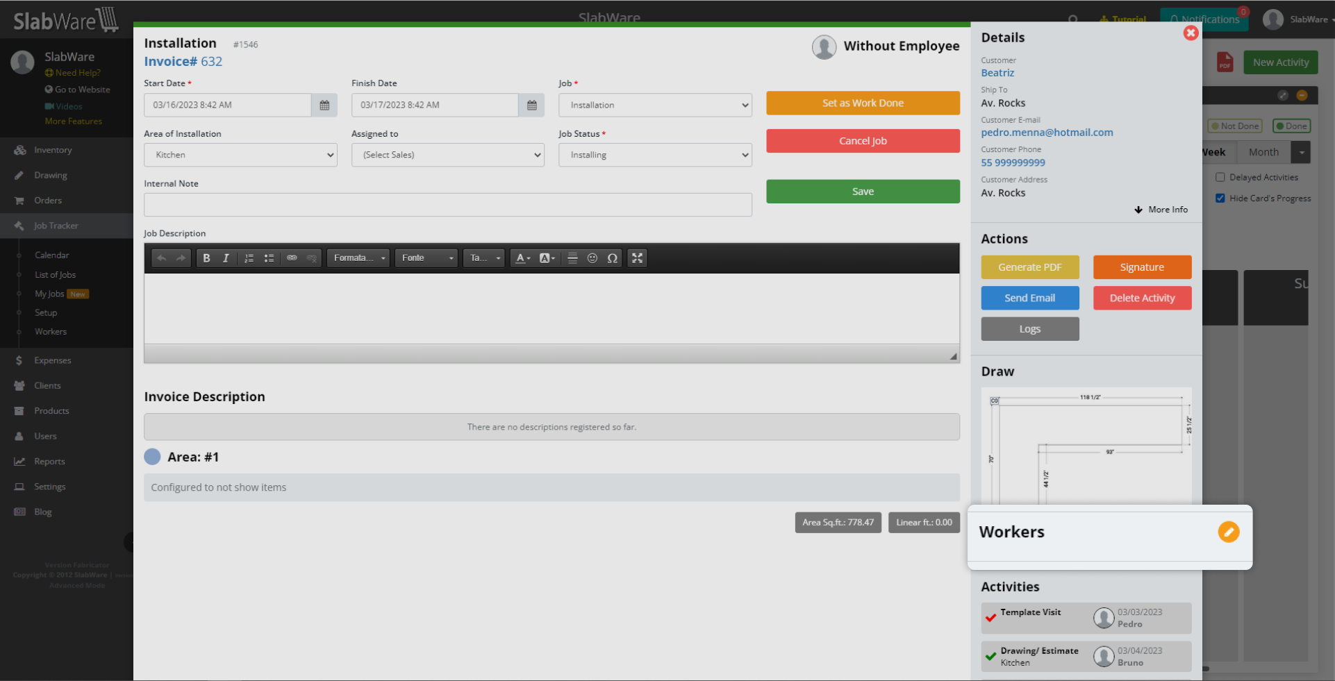Click Generate PDF in Actions
Viewport: 1335px width, 681px height.
click(x=1030, y=267)
